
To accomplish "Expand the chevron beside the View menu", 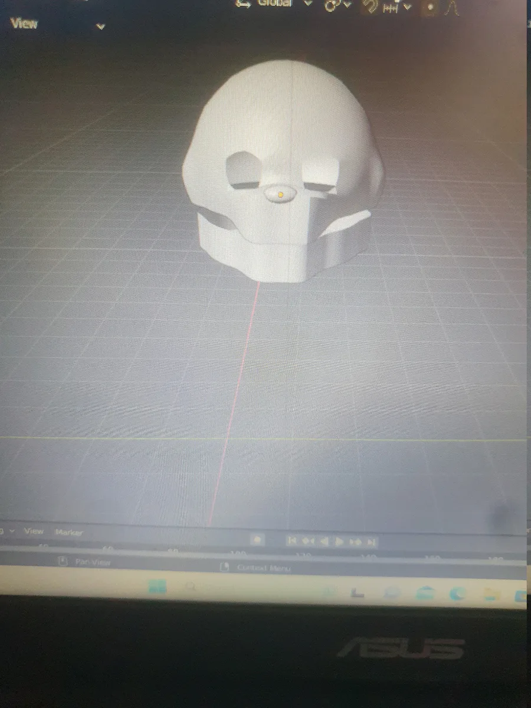I will pyautogui.click(x=100, y=27).
